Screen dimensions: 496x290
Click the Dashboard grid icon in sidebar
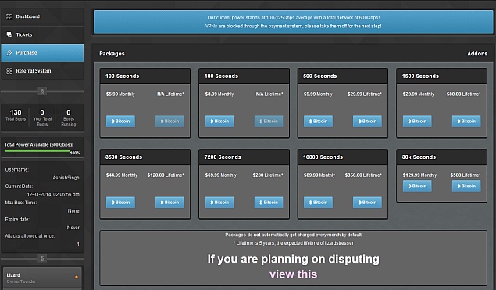(9, 16)
